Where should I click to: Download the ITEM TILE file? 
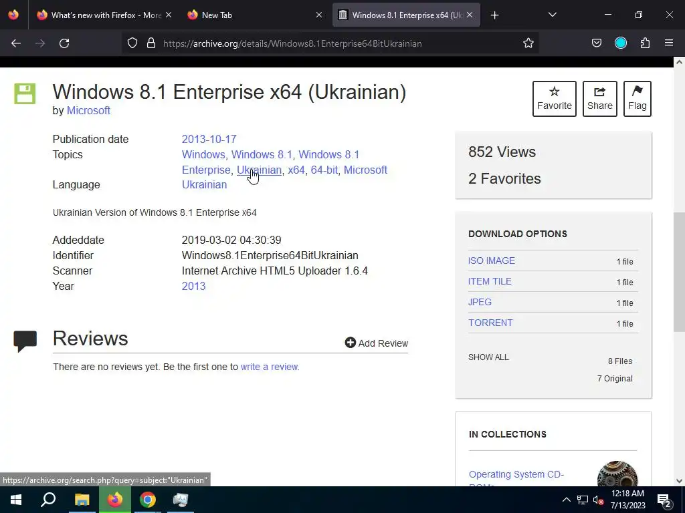click(x=490, y=281)
